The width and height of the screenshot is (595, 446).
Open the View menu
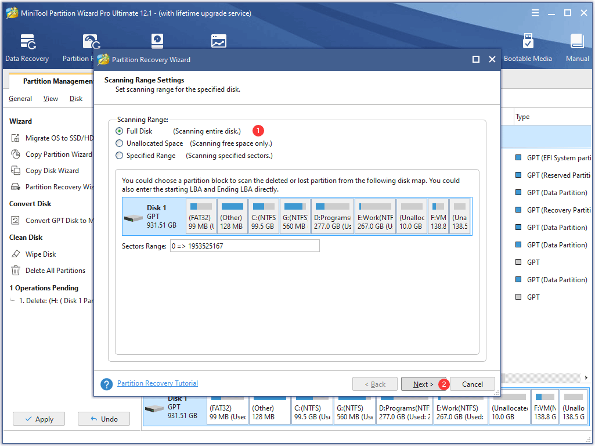51,99
